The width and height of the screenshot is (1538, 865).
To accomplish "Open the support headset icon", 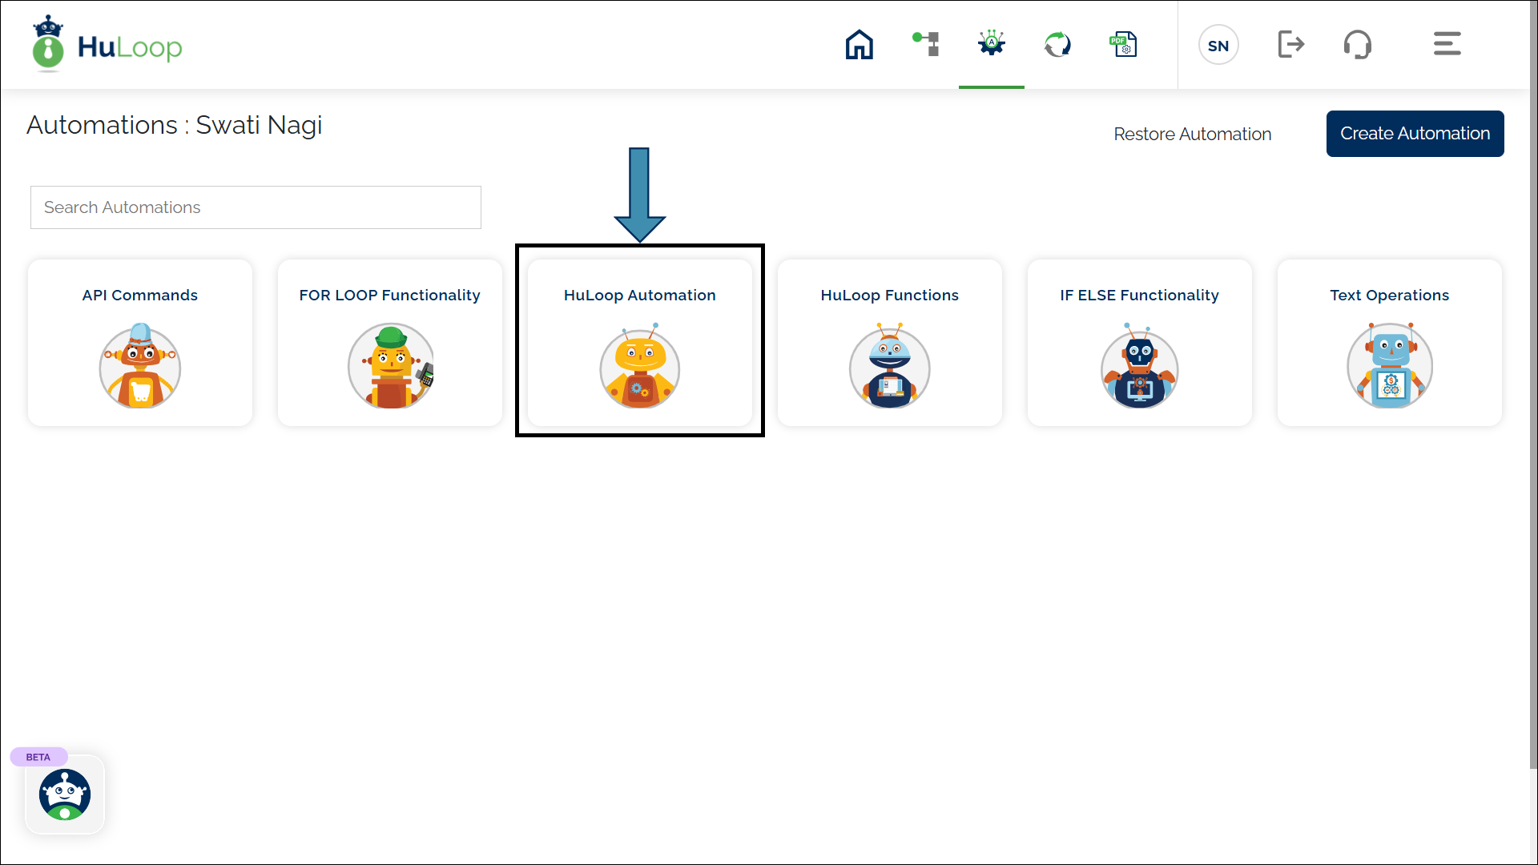I will tap(1357, 44).
